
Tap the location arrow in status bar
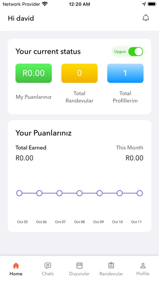pyautogui.click(x=144, y=4)
